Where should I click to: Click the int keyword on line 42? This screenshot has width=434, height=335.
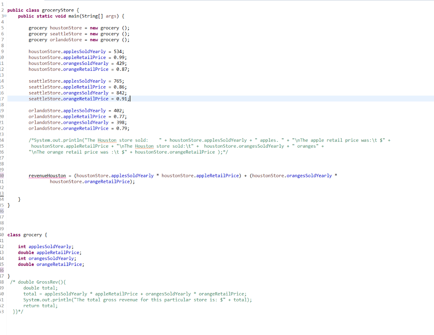click(22, 246)
